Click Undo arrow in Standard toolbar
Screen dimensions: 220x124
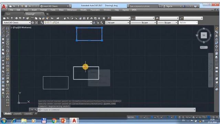[x=52, y=18]
